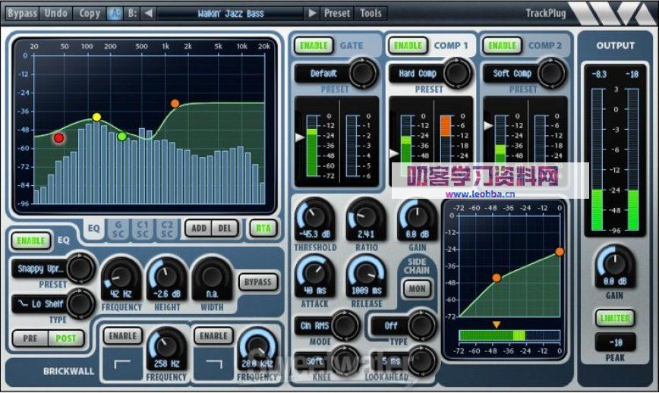Click the orange threshold triangle marker below curve
This screenshot has width=659, height=393.
497,325
